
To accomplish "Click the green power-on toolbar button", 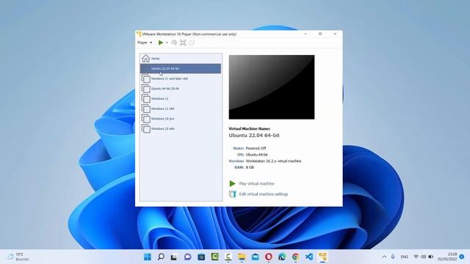I will pyautogui.click(x=161, y=43).
